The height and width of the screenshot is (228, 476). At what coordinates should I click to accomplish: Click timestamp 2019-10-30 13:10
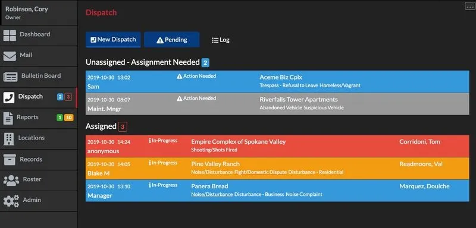coord(109,186)
